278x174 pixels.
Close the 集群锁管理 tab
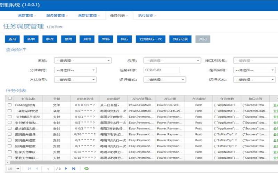pos(99,16)
